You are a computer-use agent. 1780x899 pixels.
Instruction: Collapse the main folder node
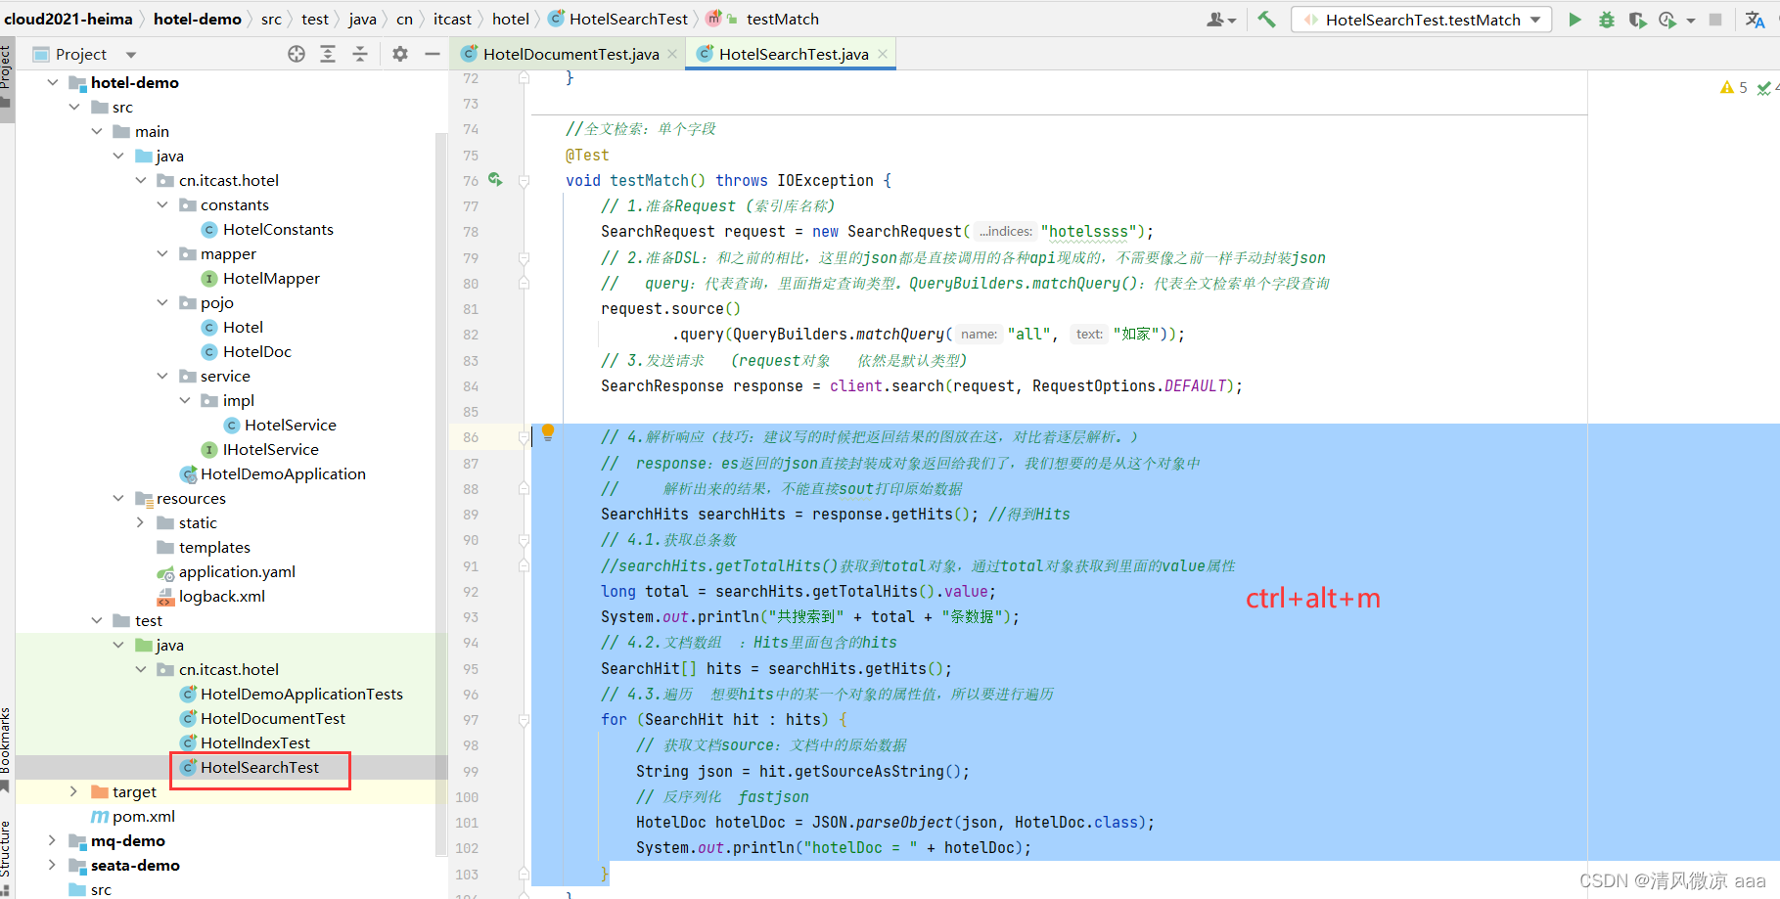(97, 131)
